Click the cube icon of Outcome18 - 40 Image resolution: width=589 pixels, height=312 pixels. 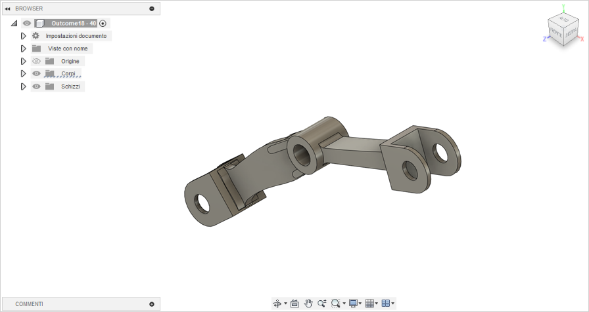point(40,23)
